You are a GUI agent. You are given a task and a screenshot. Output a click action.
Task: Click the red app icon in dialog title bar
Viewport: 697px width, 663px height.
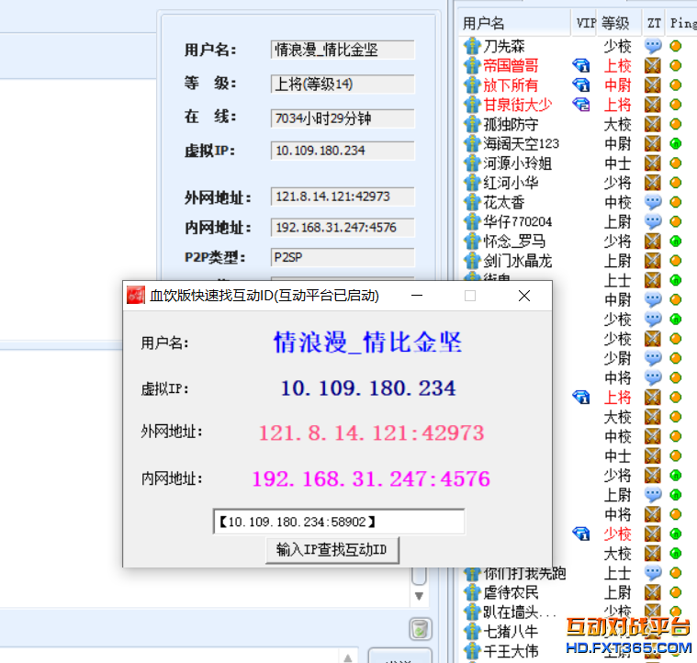(135, 296)
